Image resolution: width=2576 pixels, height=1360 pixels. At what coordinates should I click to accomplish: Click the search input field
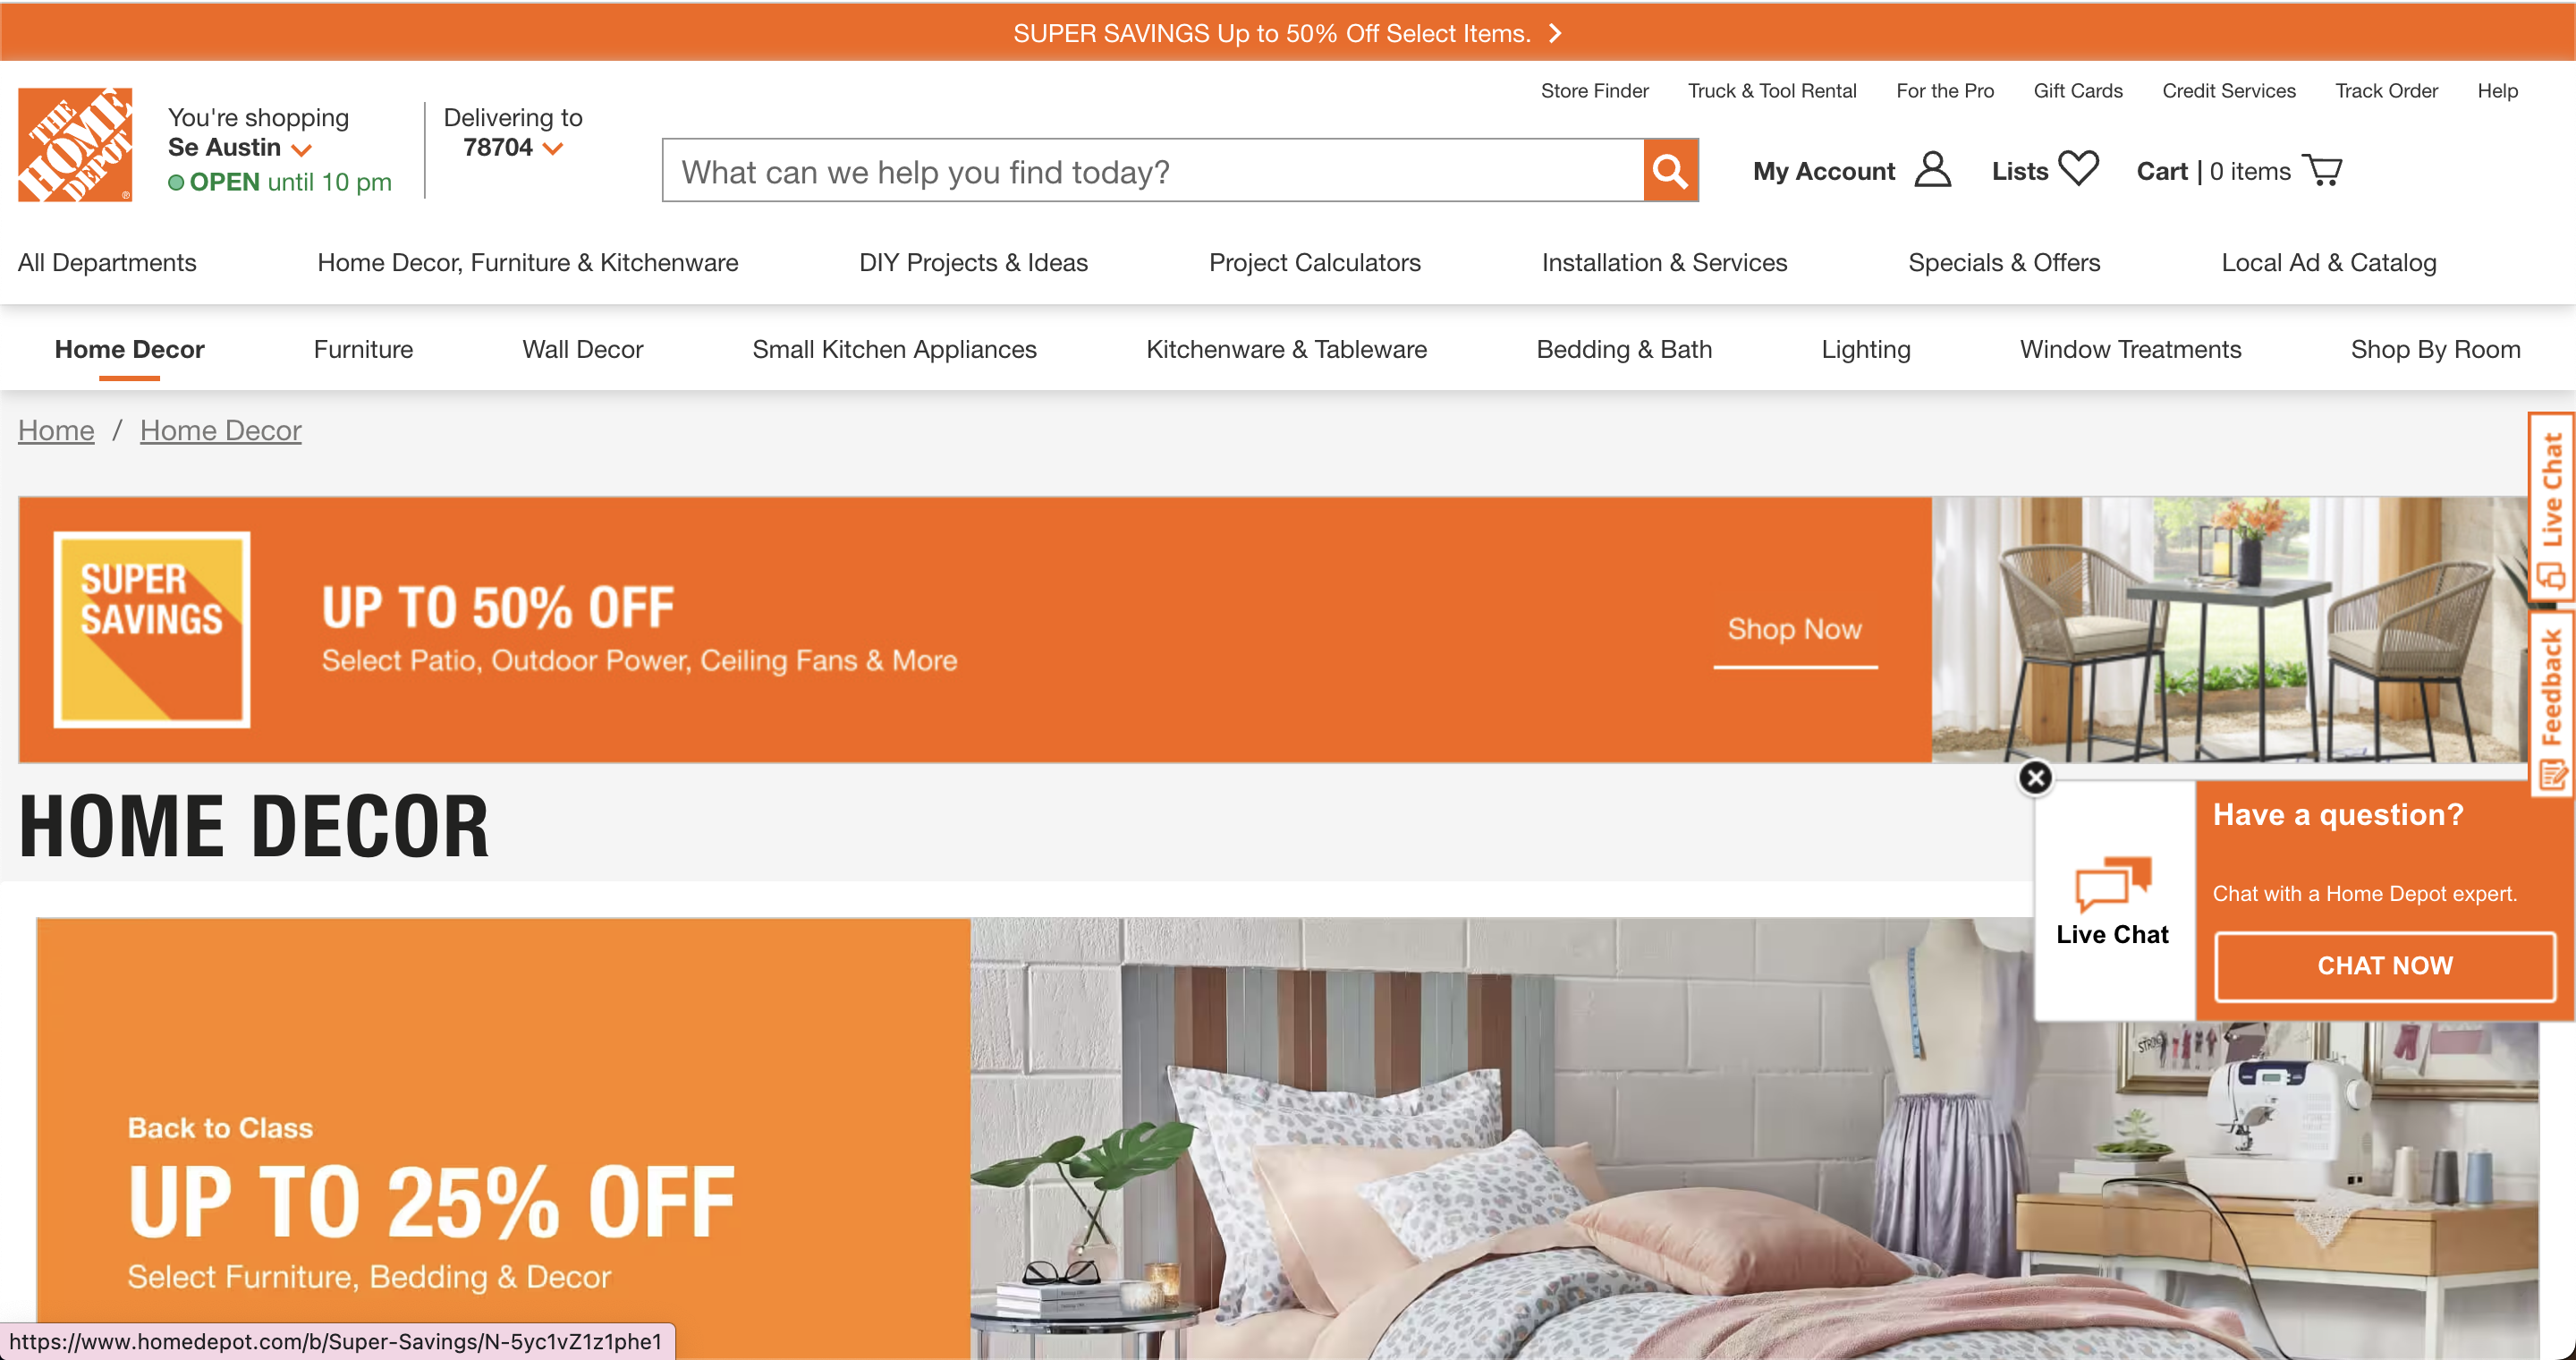(x=1153, y=171)
